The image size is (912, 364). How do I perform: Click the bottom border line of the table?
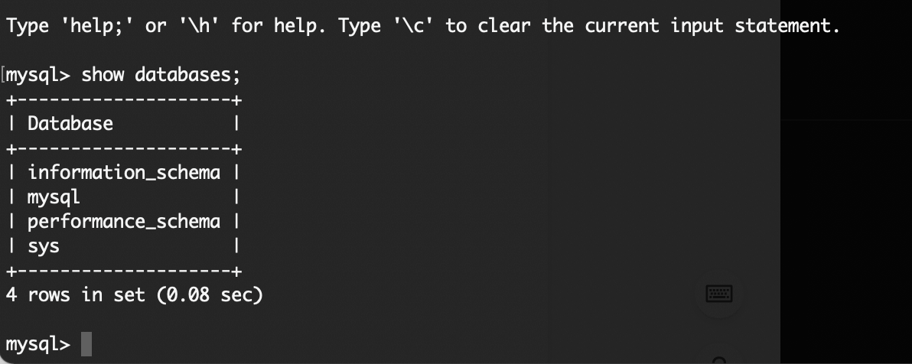[x=123, y=271]
